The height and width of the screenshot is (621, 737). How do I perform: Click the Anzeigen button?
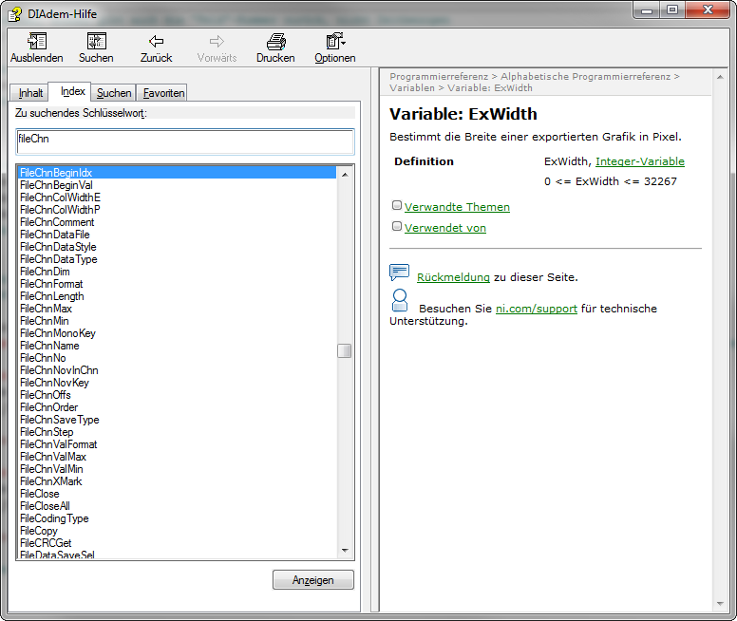(313, 580)
